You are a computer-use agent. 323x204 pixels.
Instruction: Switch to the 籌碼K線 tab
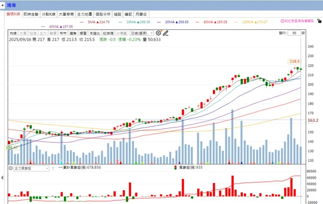13,14
